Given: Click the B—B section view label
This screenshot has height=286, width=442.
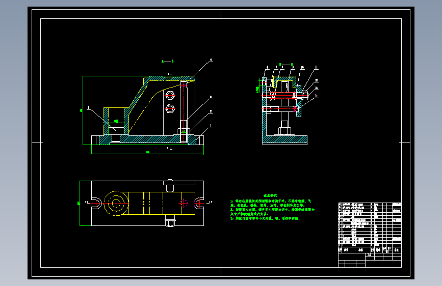Looking at the screenshot, I should (286, 65).
